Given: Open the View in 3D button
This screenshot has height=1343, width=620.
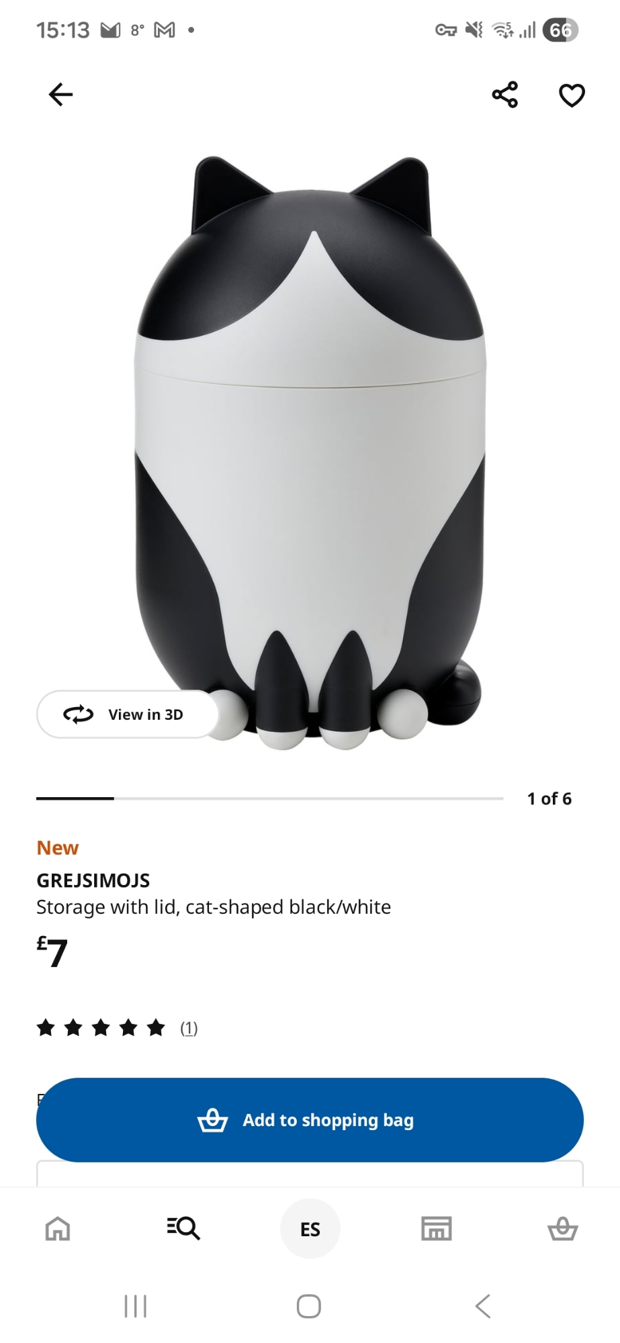Looking at the screenshot, I should pyautogui.click(x=128, y=714).
